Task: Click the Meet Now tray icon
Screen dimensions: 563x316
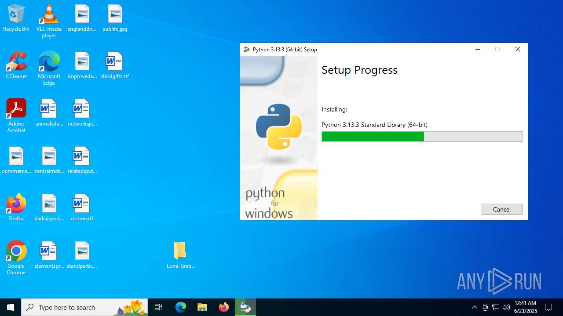Action: coord(485,307)
